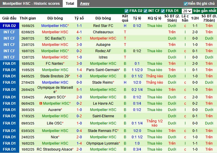This screenshot has width=217, height=153.
Task: Uncheck the FRA D2 league filter
Action: tap(126, 11)
